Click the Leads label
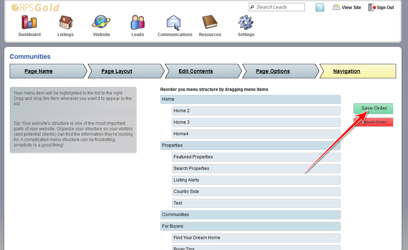408x250 pixels. (x=138, y=35)
